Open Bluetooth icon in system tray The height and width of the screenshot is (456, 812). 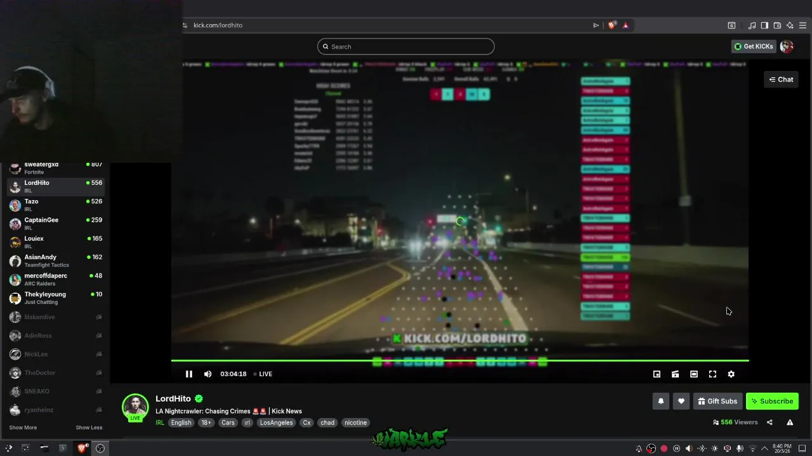pyautogui.click(x=702, y=448)
